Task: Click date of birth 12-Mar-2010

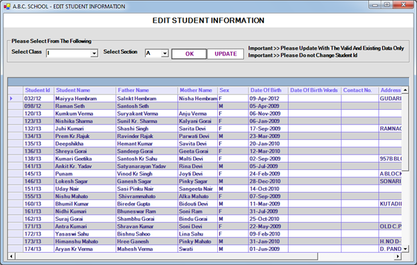Action: point(268,151)
